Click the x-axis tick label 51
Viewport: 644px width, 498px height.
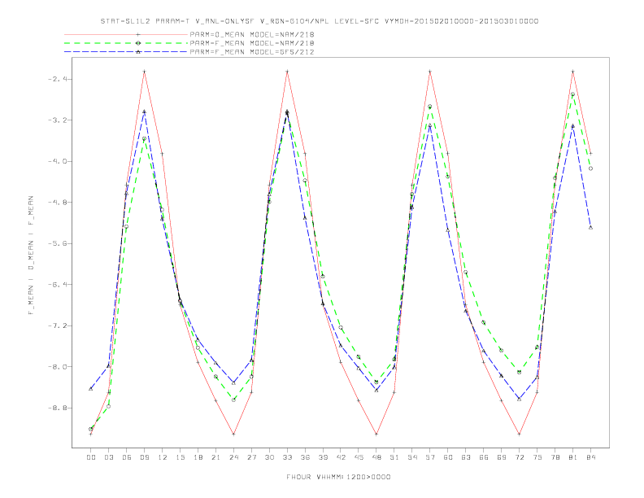[394, 457]
